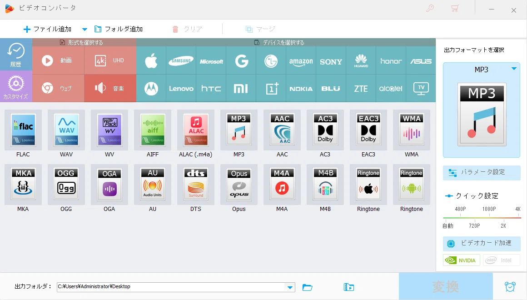Select the Opus audio format
This screenshot has height=300, width=527.
[239, 185]
